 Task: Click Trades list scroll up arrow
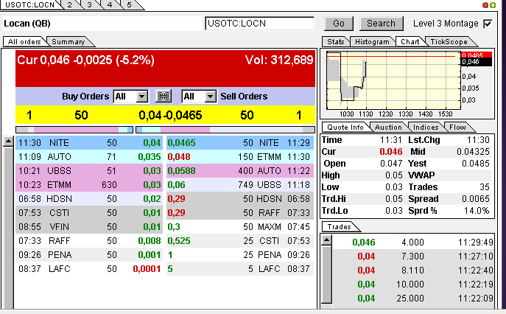[x=327, y=239]
